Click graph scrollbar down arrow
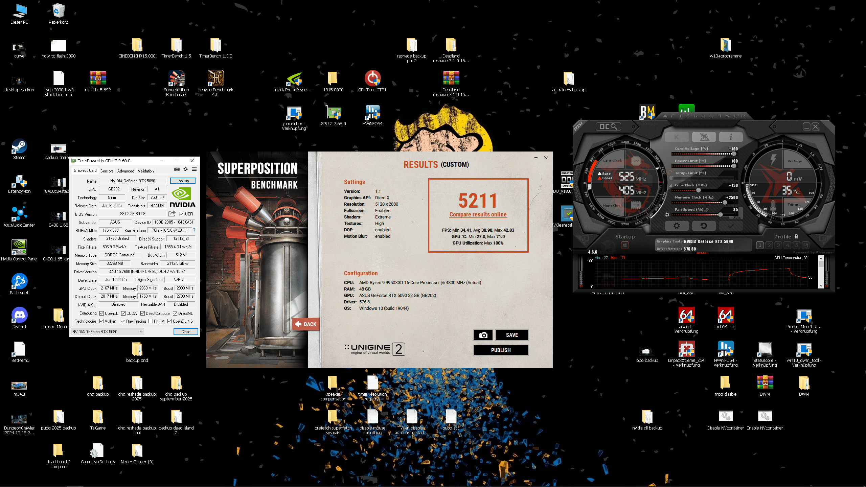This screenshot has width=866, height=487. click(821, 285)
